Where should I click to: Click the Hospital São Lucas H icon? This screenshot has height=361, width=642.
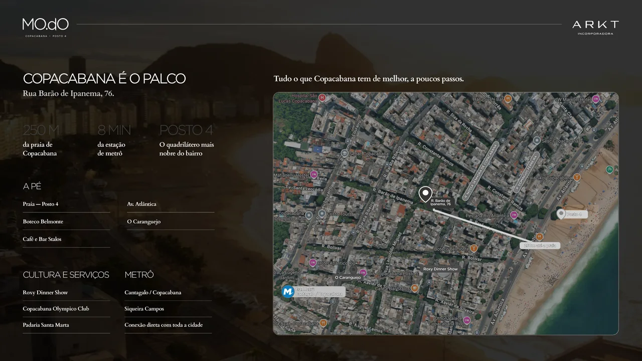point(323,98)
